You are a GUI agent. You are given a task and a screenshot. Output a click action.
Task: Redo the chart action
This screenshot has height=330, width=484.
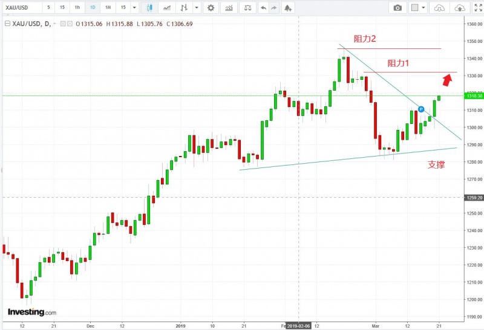pos(273,8)
